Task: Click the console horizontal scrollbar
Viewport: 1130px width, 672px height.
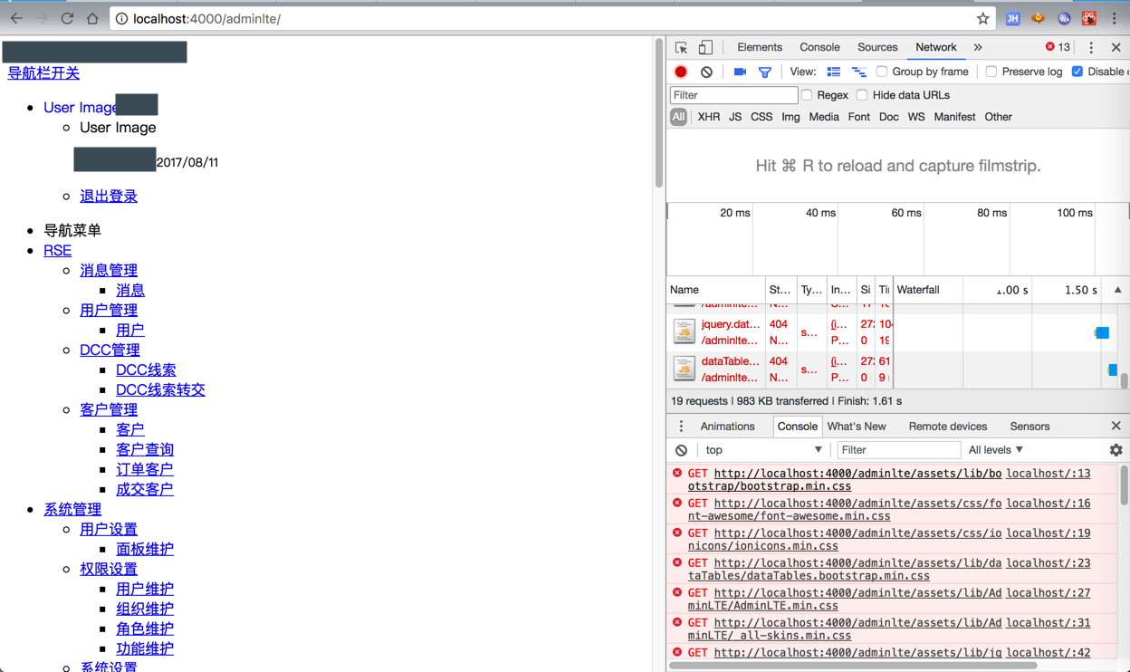Action: (x=853, y=666)
